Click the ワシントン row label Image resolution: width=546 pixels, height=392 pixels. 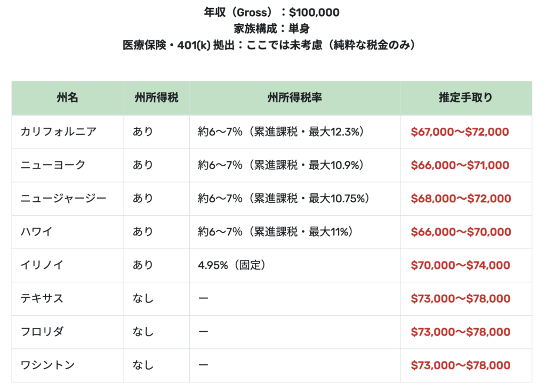tap(47, 365)
